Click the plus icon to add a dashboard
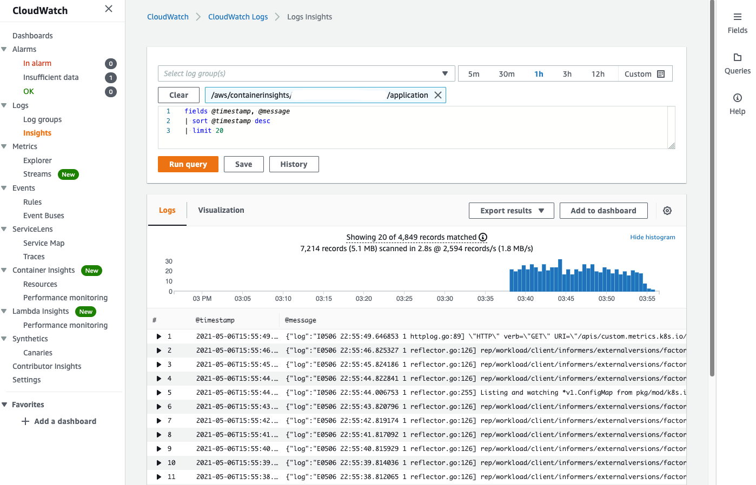The height and width of the screenshot is (485, 756). 25,421
